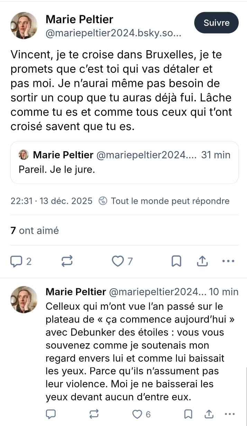
Task: Share the main post
Action: 202,261
